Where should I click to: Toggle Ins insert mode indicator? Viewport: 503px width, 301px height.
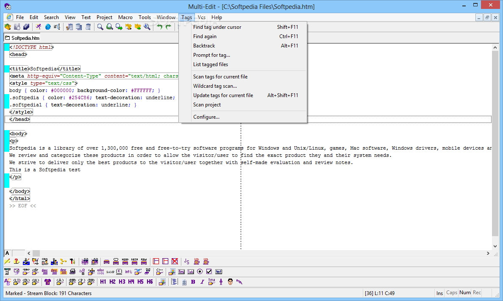tap(439, 293)
